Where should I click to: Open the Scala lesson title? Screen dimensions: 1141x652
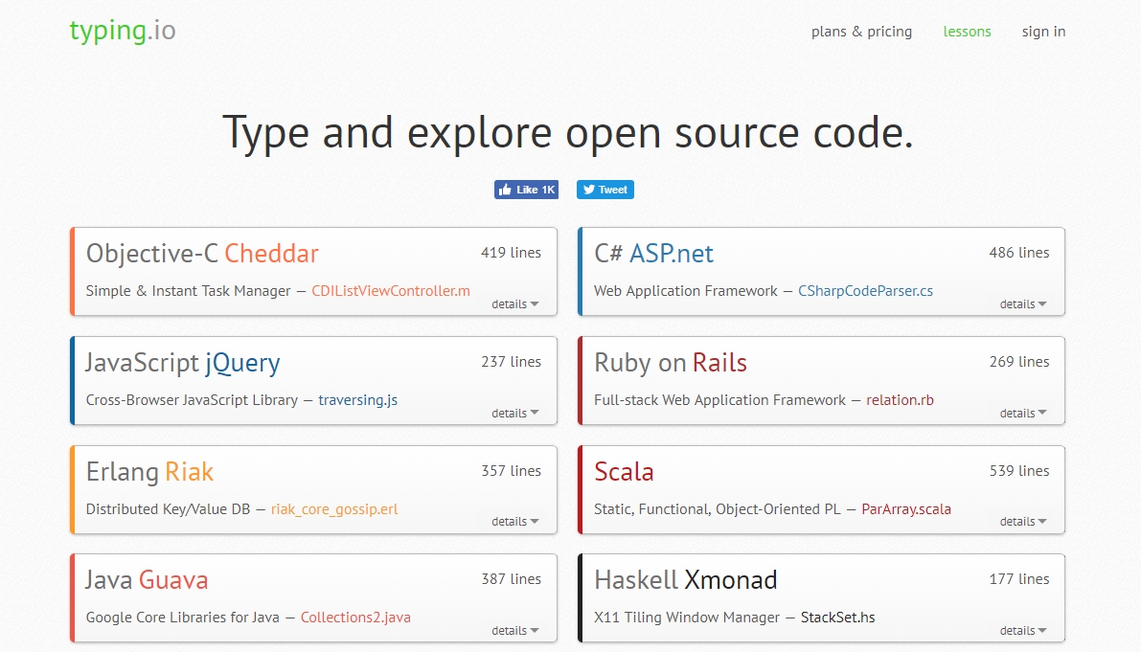tap(624, 472)
